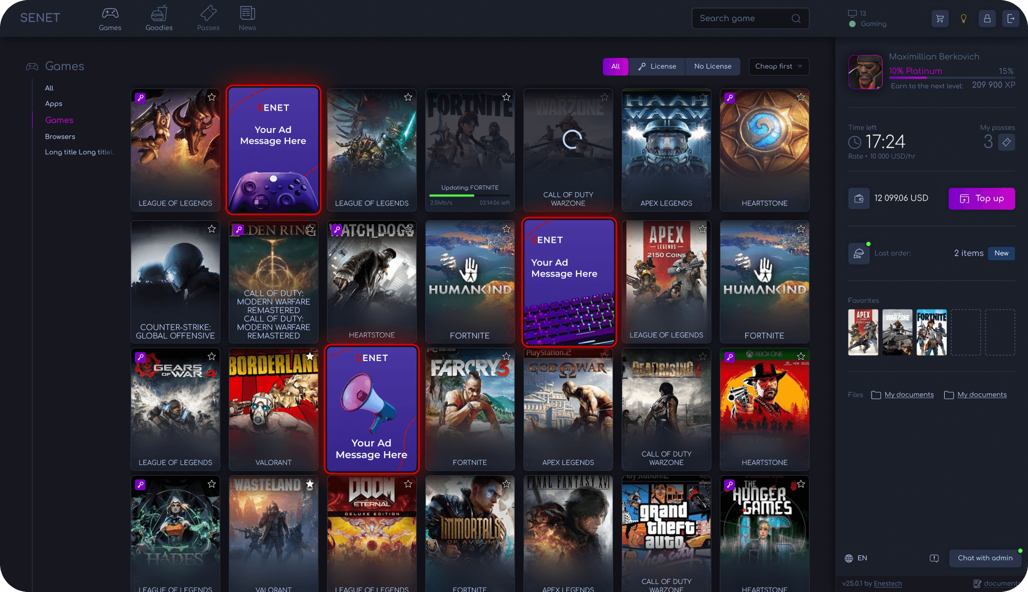Open the Apex thumbnail in Favorites

pos(863,332)
